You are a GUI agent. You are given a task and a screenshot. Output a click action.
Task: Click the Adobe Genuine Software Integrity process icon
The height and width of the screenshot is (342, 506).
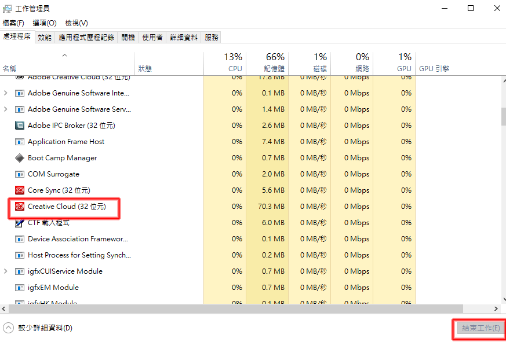pyautogui.click(x=20, y=94)
